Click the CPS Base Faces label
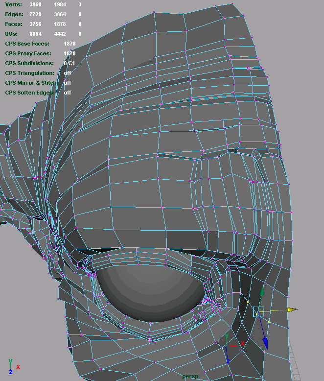Image resolution: width=324 pixels, height=381 pixels. click(x=27, y=44)
